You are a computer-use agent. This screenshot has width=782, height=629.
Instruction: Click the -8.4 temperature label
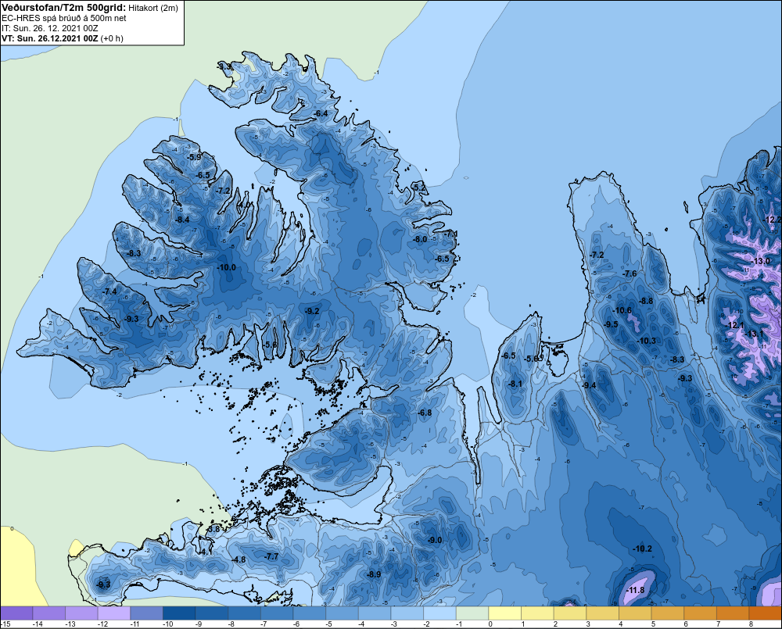[x=182, y=220]
